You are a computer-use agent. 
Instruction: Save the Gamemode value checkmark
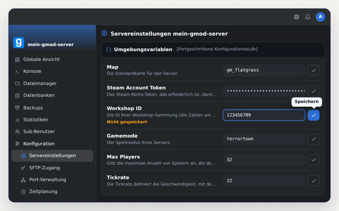(x=314, y=139)
